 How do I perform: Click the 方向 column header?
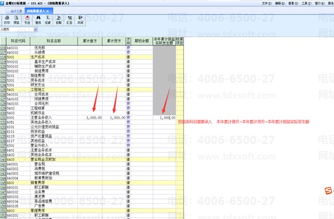coord(128,41)
